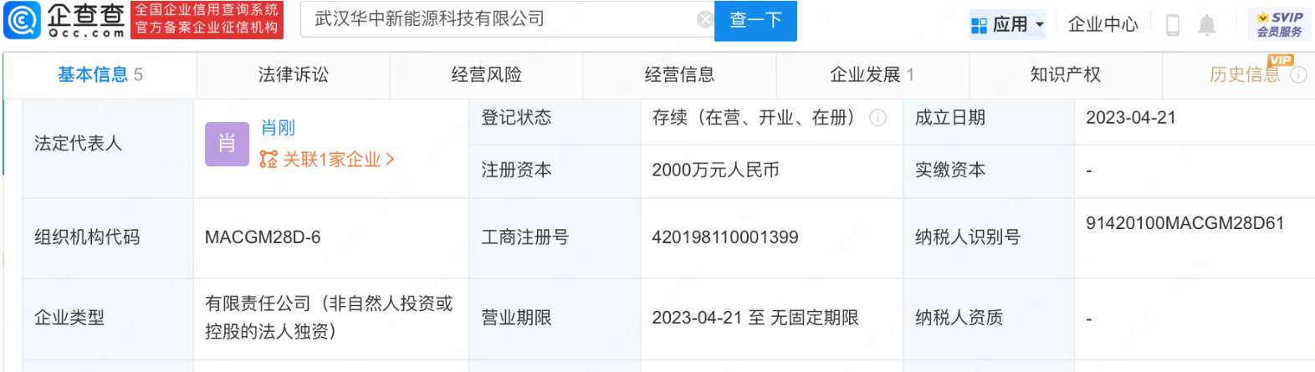
Task: Switch to the 经营风险 tab
Action: [x=487, y=75]
